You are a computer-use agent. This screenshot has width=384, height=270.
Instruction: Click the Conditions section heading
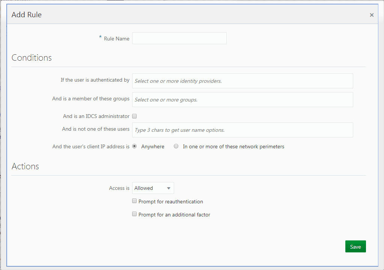tap(32, 58)
